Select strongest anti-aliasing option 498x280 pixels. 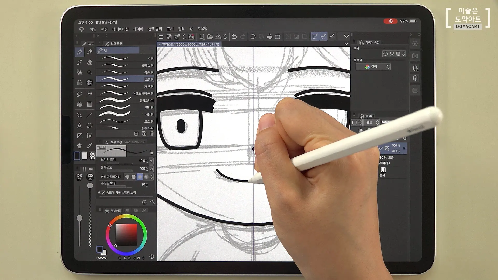pos(146,177)
